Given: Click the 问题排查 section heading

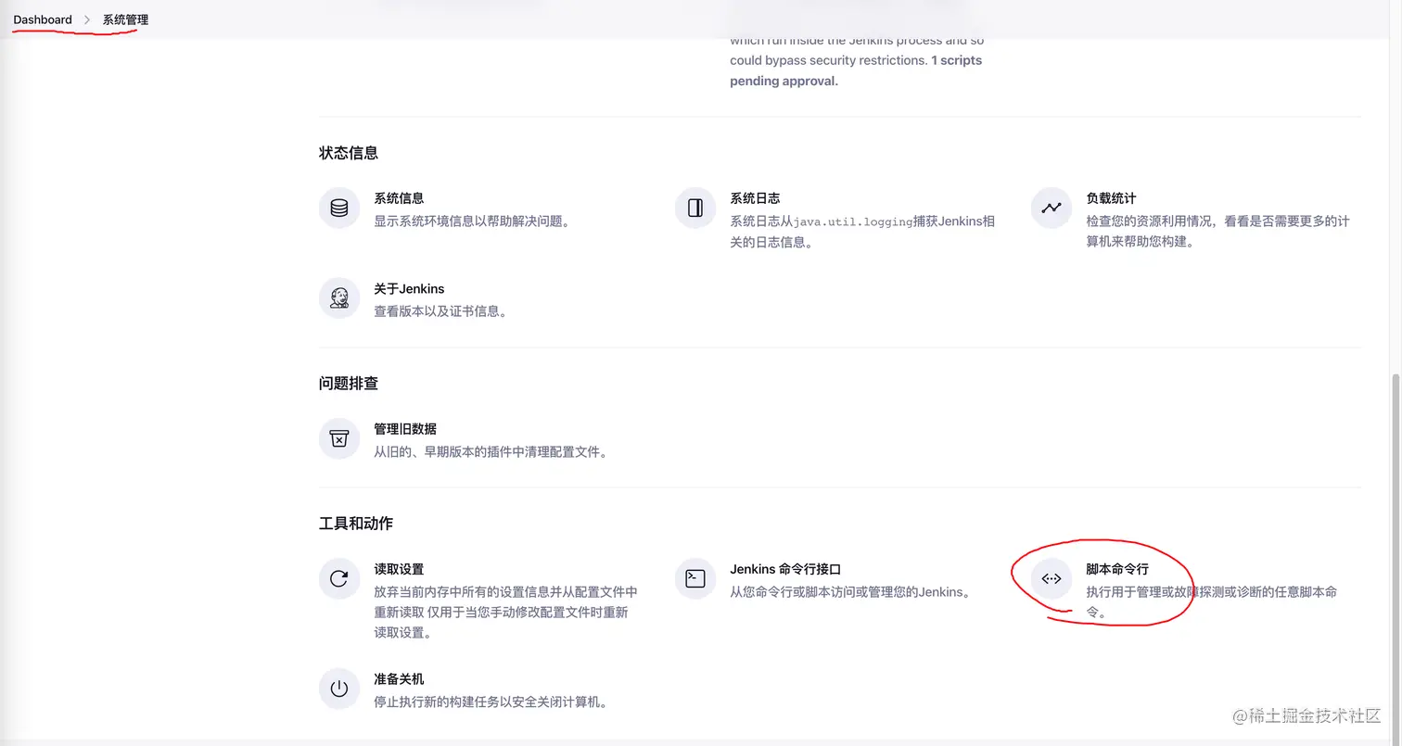Looking at the screenshot, I should [349, 384].
